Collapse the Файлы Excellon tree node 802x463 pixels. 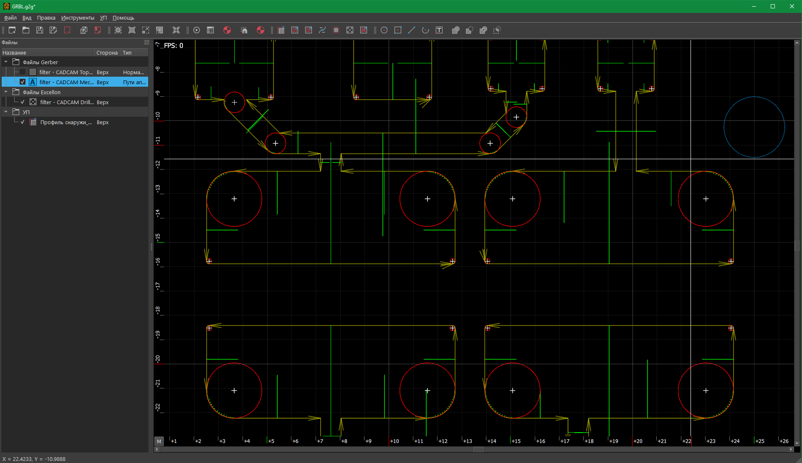[6, 92]
